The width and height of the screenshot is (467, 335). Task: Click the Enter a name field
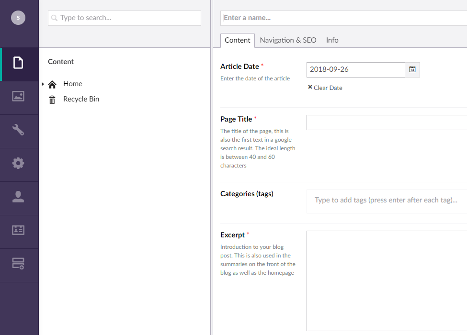343,18
